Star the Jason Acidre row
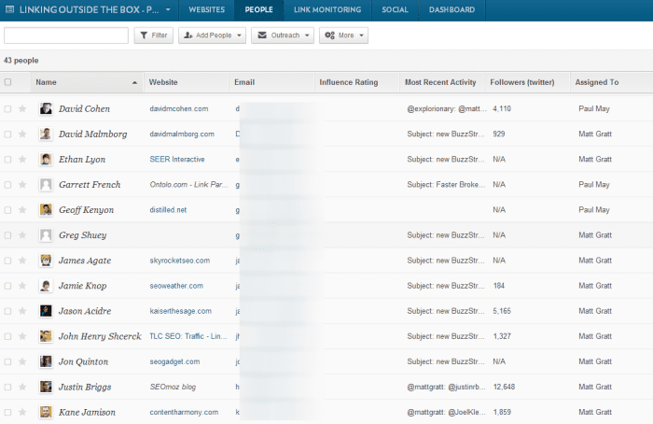The image size is (653, 424). point(22,311)
